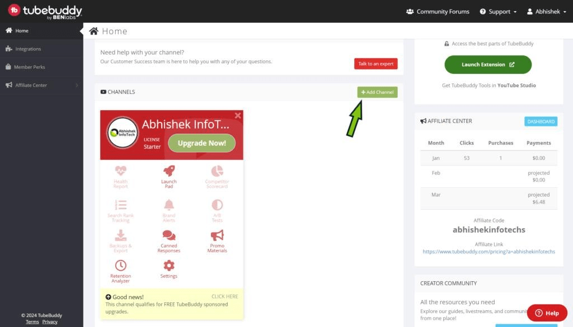Image resolution: width=573 pixels, height=327 pixels.
Task: Open the floating Help button
Action: 547,313
